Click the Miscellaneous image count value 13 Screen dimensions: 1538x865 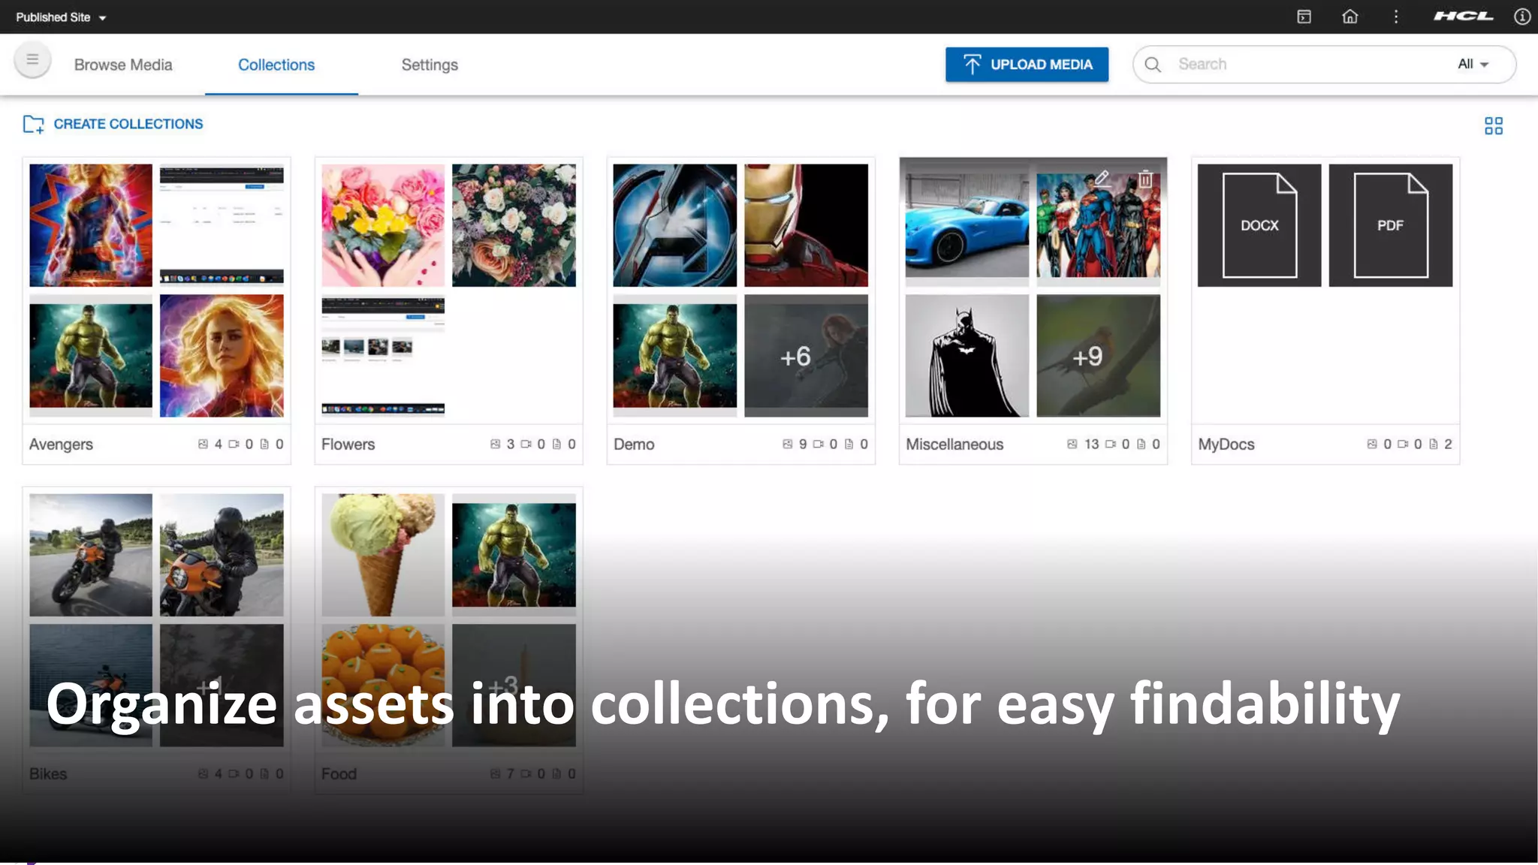1091,445
